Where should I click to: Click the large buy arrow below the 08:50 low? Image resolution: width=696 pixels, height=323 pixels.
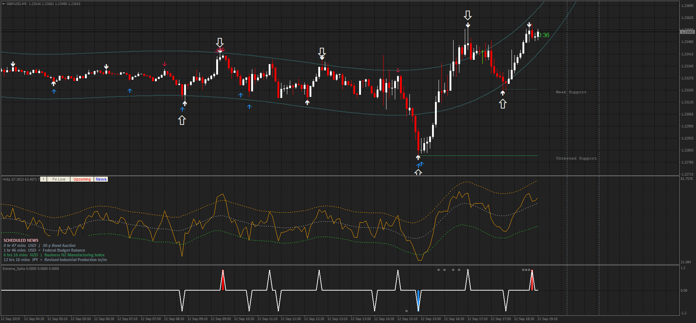[x=182, y=120]
